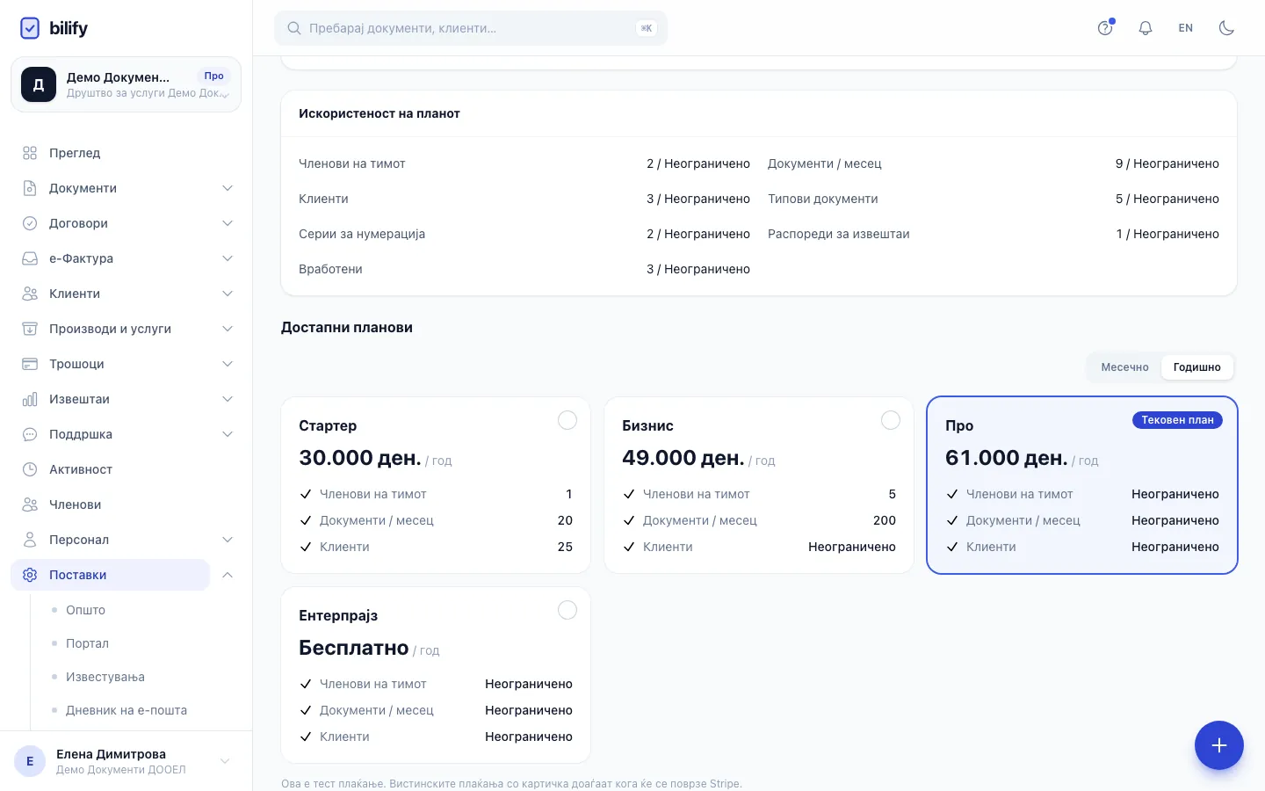Open the Општо settings item
The height and width of the screenshot is (791, 1265).
(85, 610)
